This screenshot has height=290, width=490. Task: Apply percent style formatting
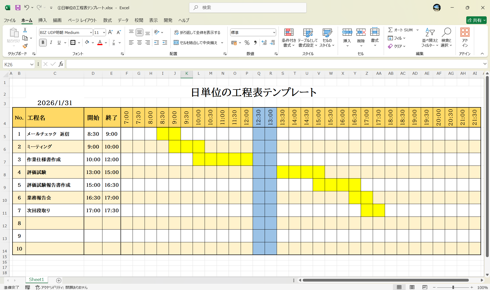click(x=247, y=43)
